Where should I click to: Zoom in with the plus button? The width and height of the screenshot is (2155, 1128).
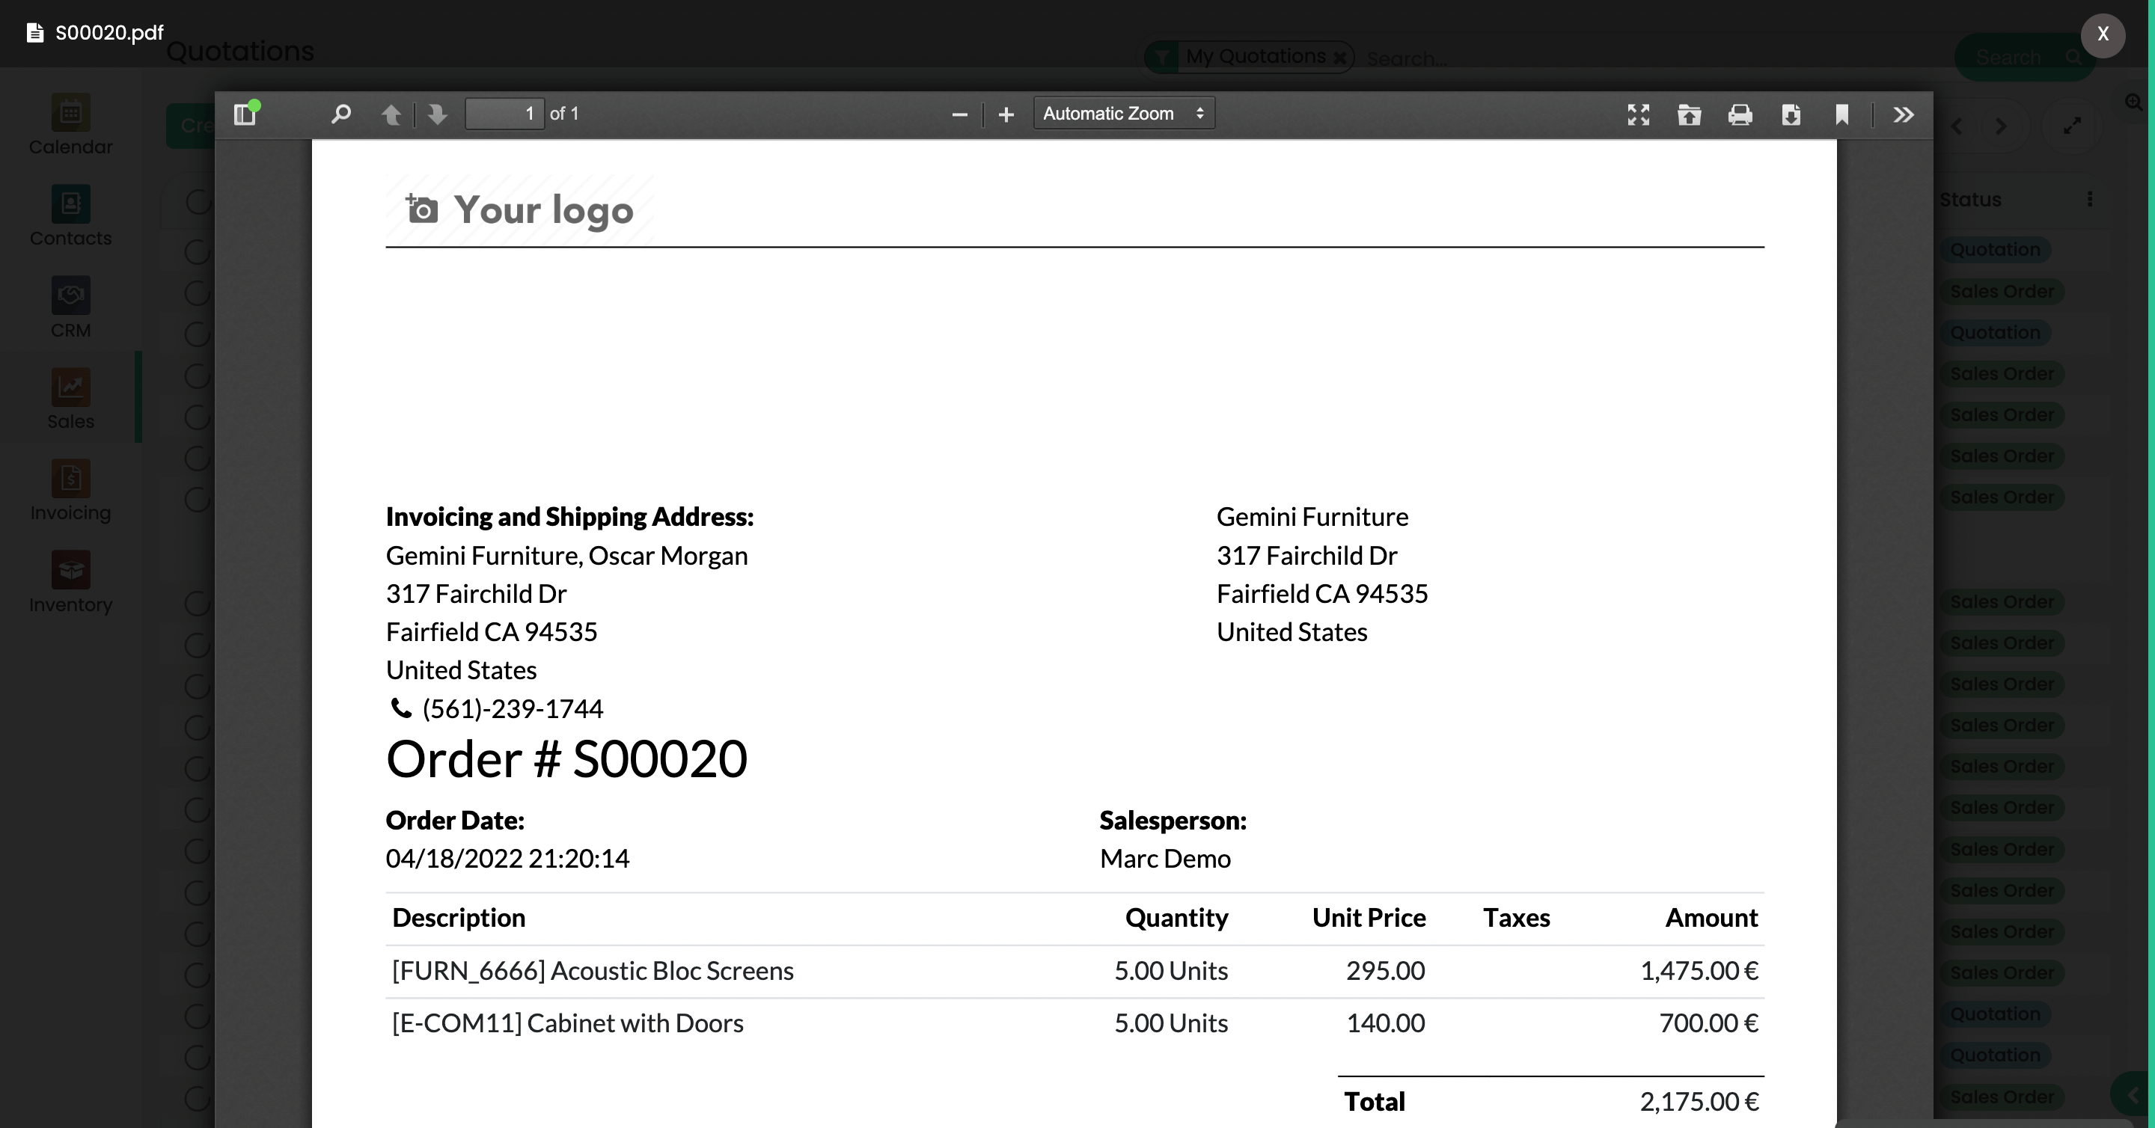tap(1006, 114)
